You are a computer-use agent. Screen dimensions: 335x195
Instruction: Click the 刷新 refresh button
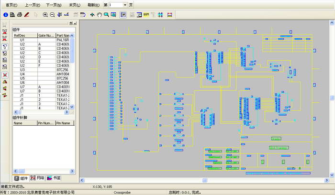click(94, 5)
